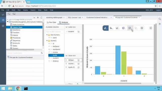Remove income from the Value Axis

(x=78, y=64)
